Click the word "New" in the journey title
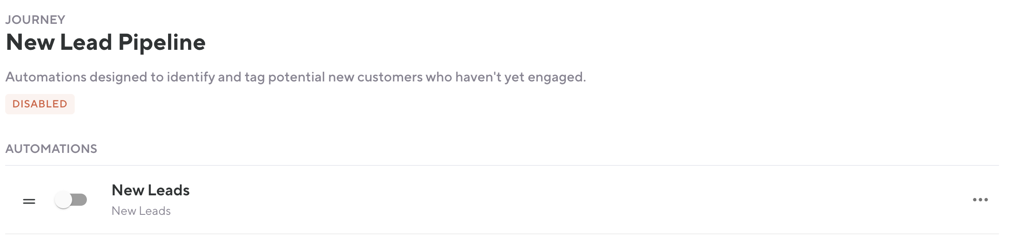Viewport: 1012px width, 246px height. [30, 42]
